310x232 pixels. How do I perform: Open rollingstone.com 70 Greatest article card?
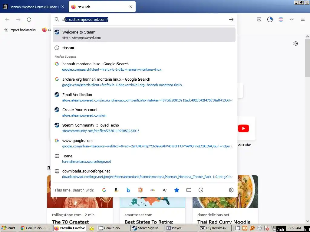pyautogui.click(x=80, y=200)
